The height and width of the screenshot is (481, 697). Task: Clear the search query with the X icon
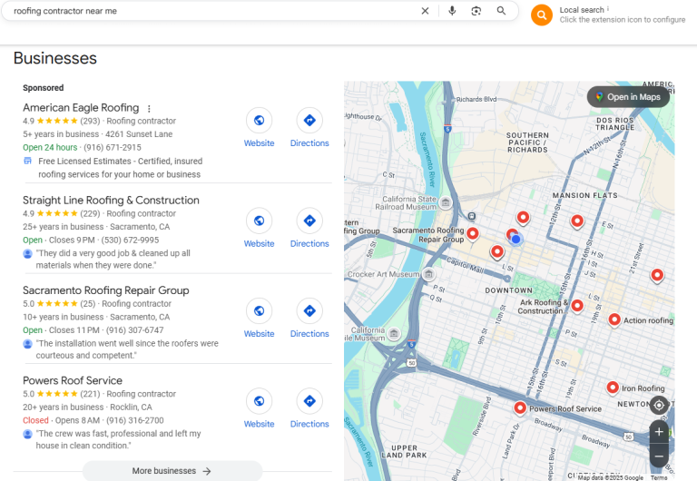pyautogui.click(x=425, y=11)
